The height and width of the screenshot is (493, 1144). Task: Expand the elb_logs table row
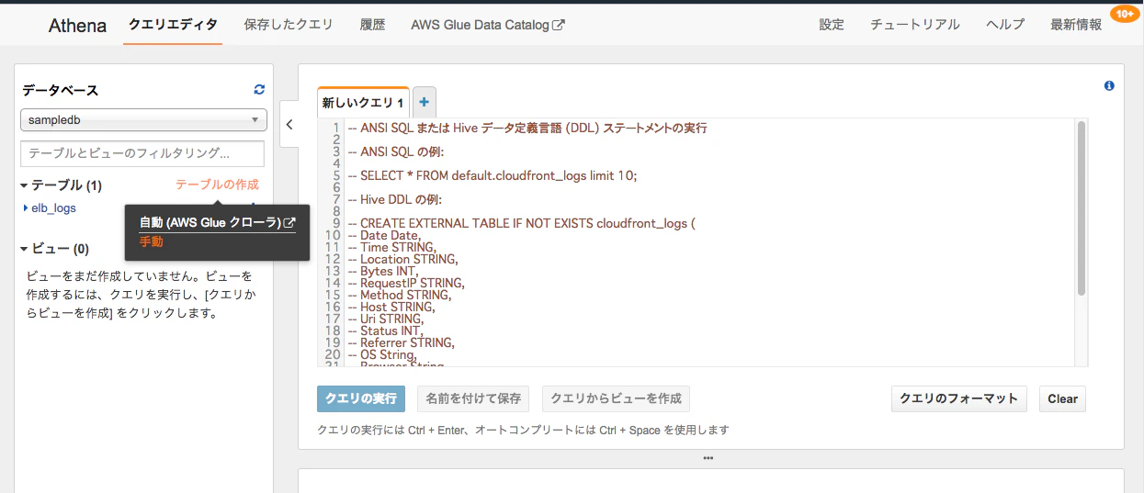click(26, 208)
